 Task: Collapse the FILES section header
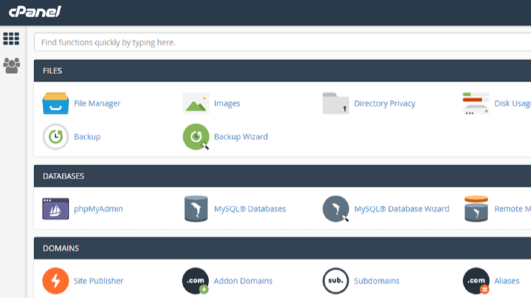283,71
